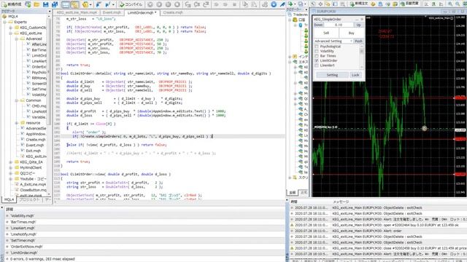This screenshot has width=467, height=262.
Task: Collapse the Common folder
Action: (16, 100)
